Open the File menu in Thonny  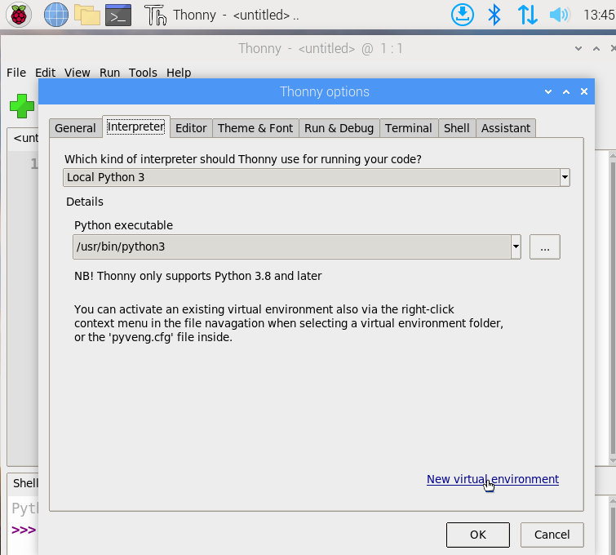point(16,73)
